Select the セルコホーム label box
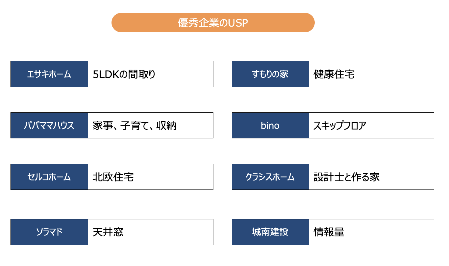 click(49, 177)
